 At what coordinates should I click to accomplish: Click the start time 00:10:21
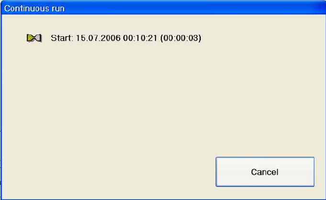[140, 38]
